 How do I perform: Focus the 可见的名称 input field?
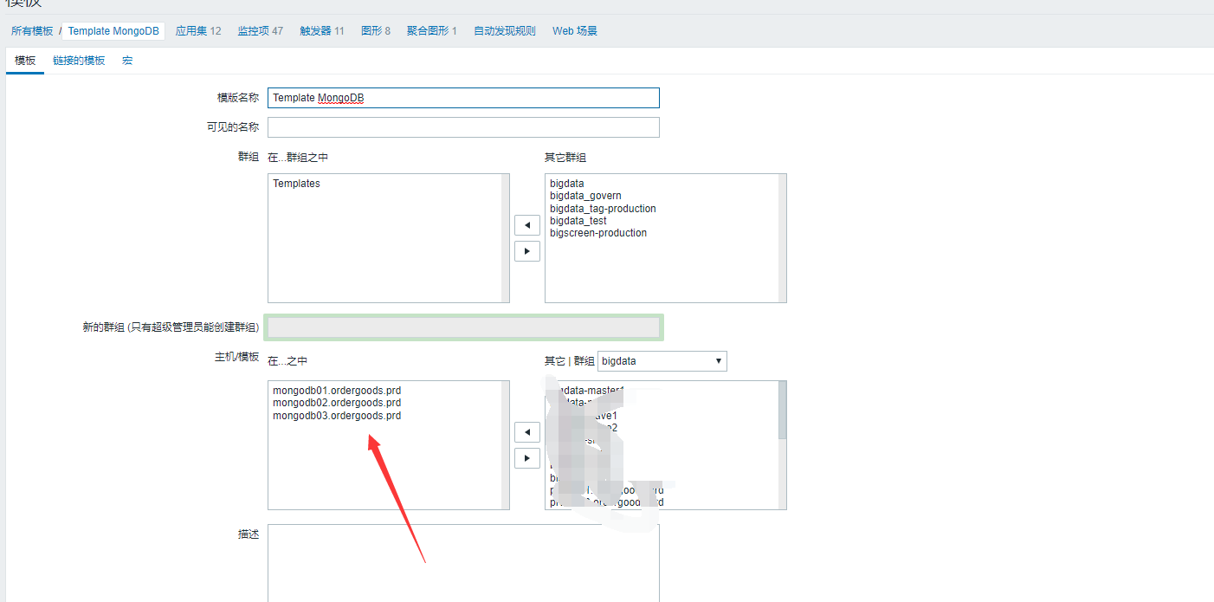463,127
